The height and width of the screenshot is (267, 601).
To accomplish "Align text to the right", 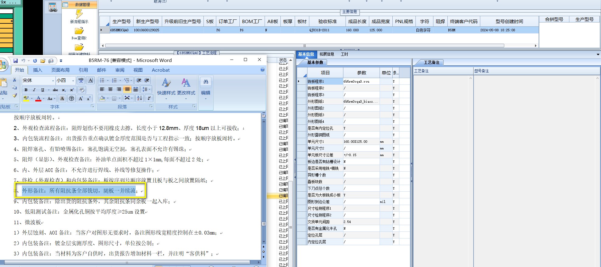I will 119,89.
